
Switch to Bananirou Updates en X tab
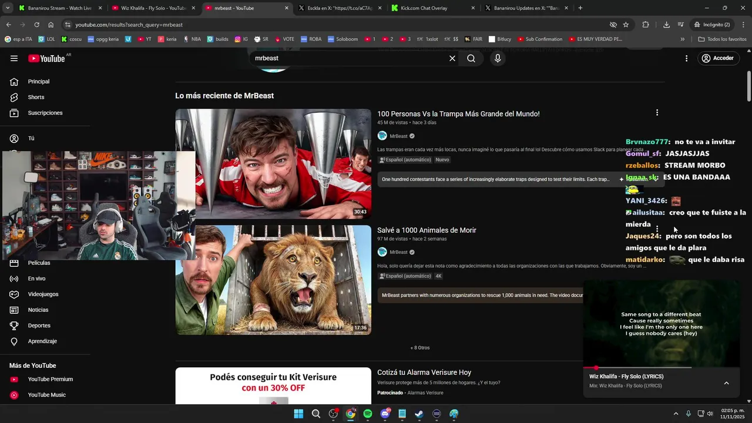(x=526, y=8)
